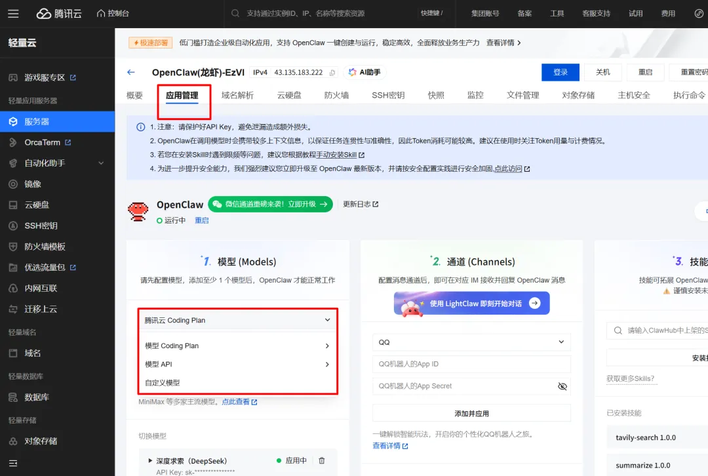This screenshot has width=708, height=476.
Task: Click the search magnifier icon
Action: tap(235, 14)
